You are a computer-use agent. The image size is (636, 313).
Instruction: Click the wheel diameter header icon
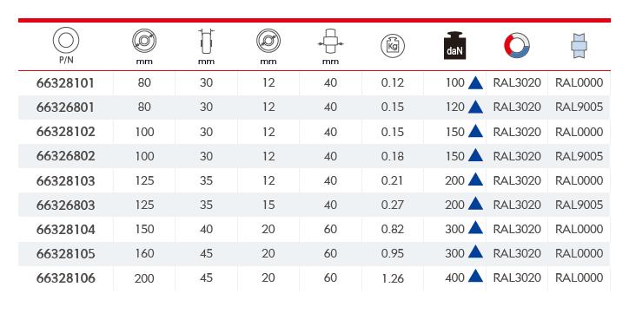[x=144, y=42]
